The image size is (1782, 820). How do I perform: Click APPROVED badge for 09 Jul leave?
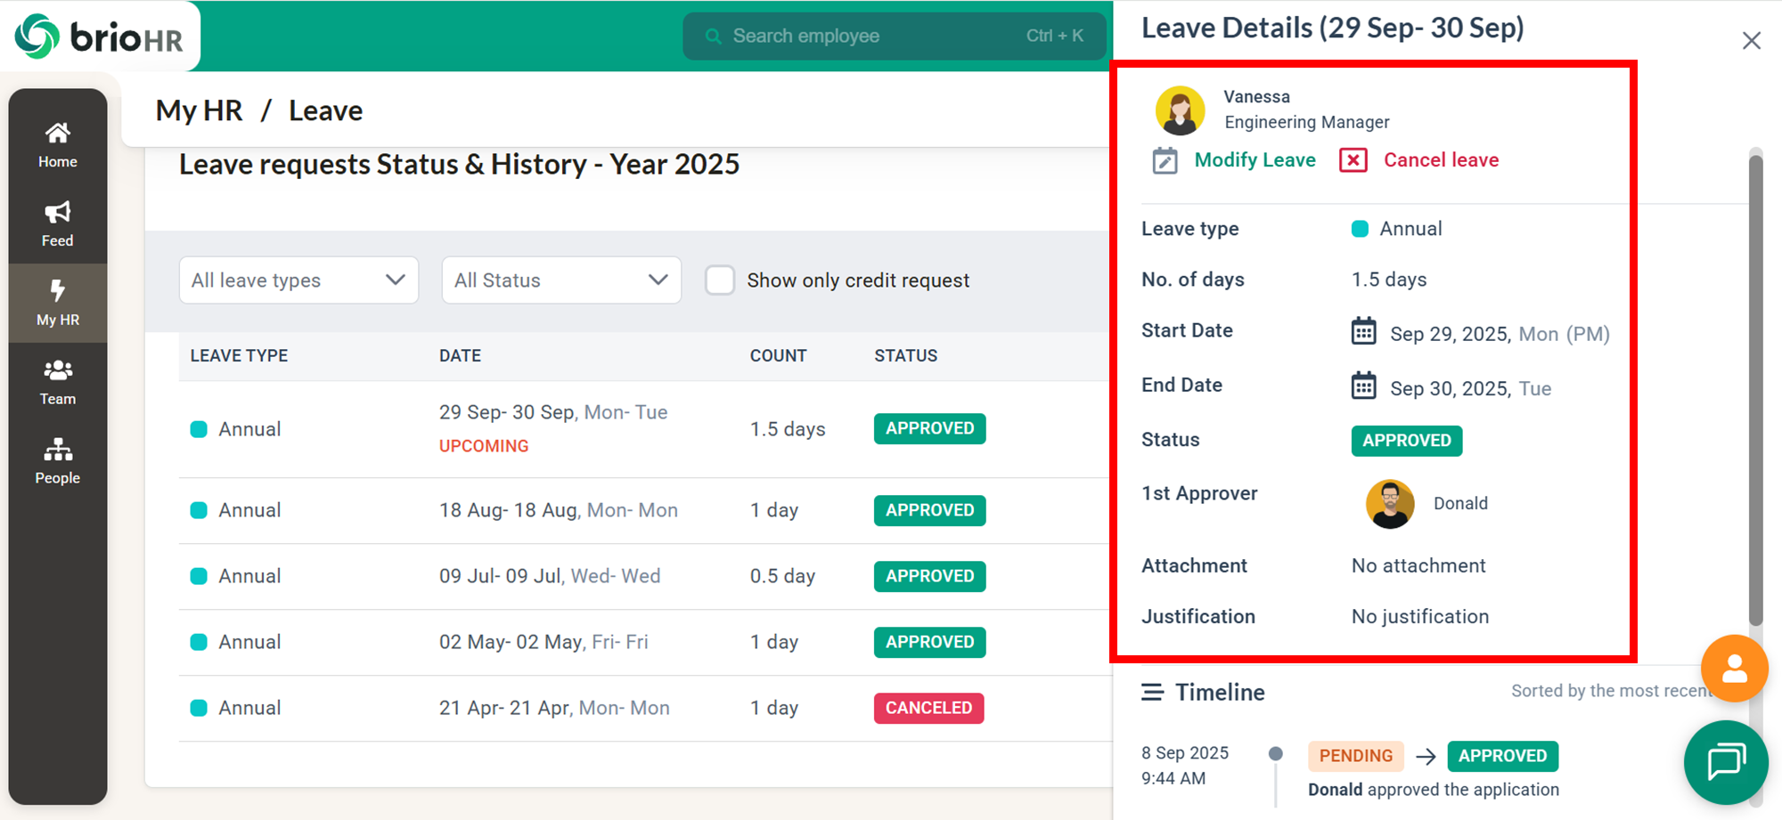pos(929,576)
